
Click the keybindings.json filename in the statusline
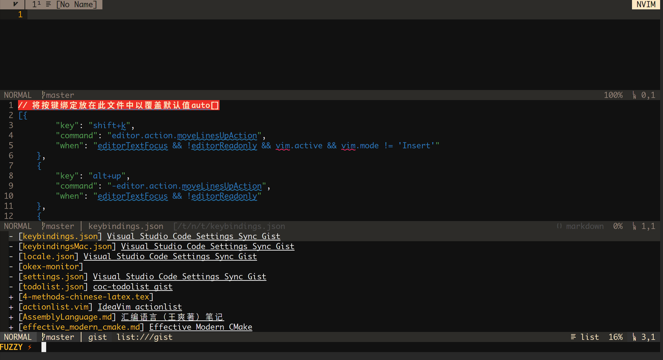point(126,226)
